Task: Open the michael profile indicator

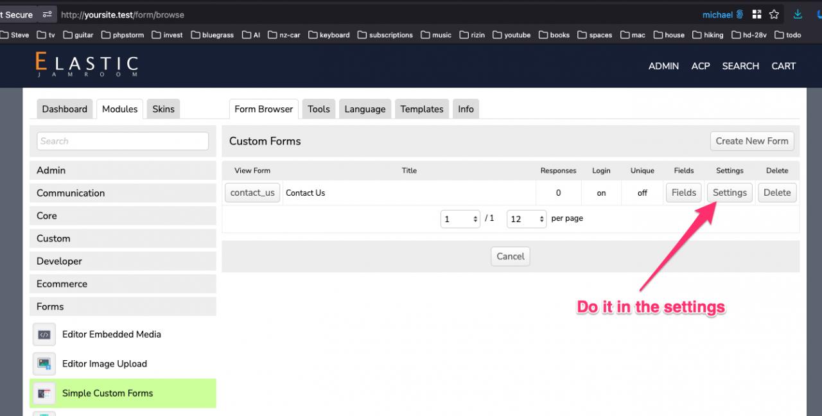Action: pos(723,14)
